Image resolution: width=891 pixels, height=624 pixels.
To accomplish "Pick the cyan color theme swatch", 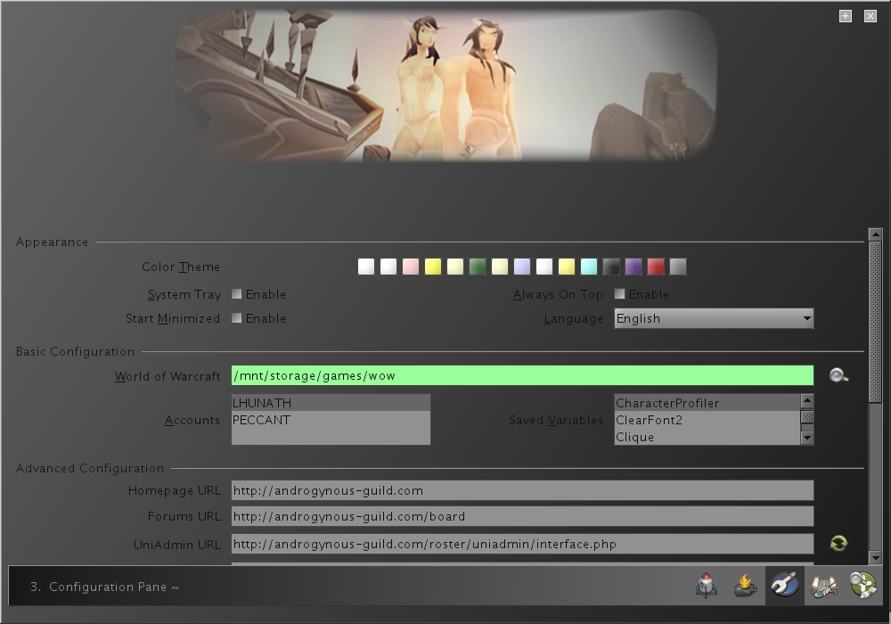I will pos(589,267).
